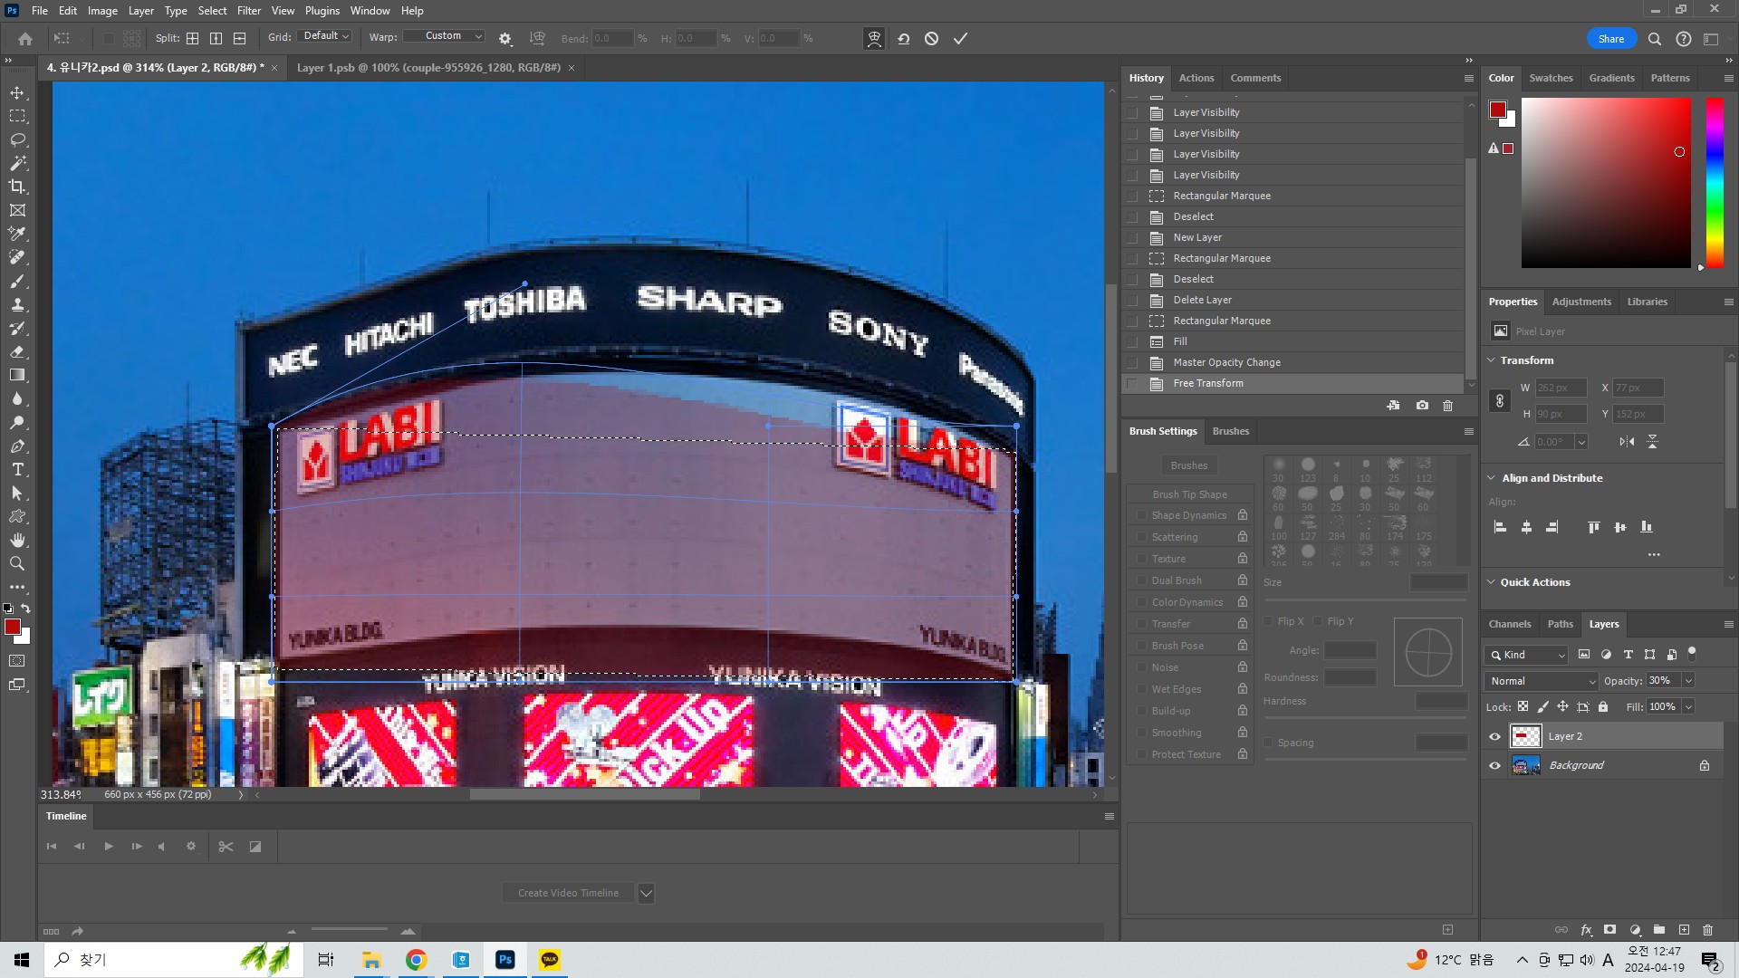Open the Warp Custom dropdown
Viewport: 1739px width, 978px height.
444,36
